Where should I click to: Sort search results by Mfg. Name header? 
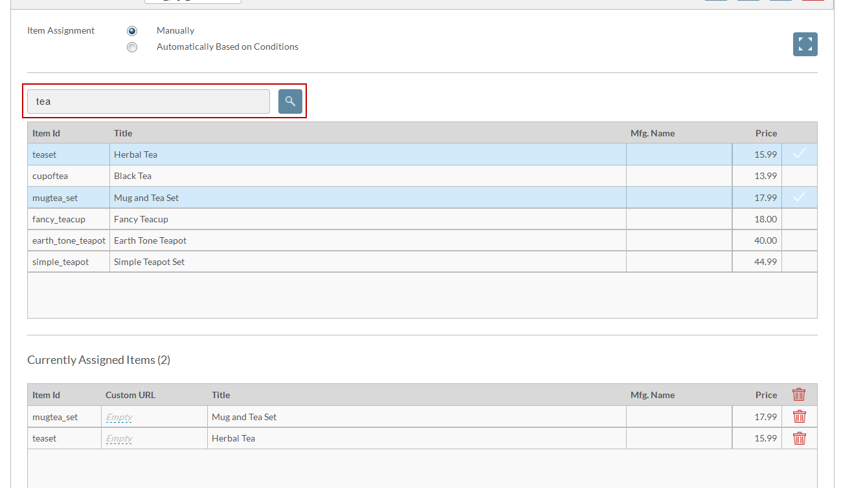click(x=653, y=133)
